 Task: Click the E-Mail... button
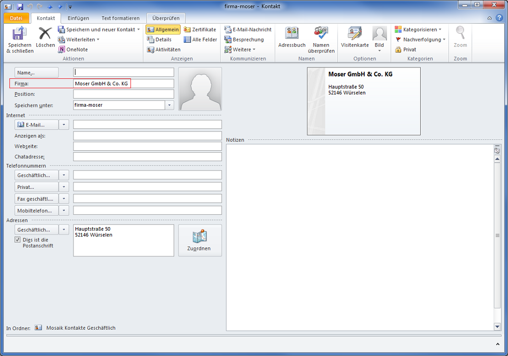pyautogui.click(x=37, y=125)
